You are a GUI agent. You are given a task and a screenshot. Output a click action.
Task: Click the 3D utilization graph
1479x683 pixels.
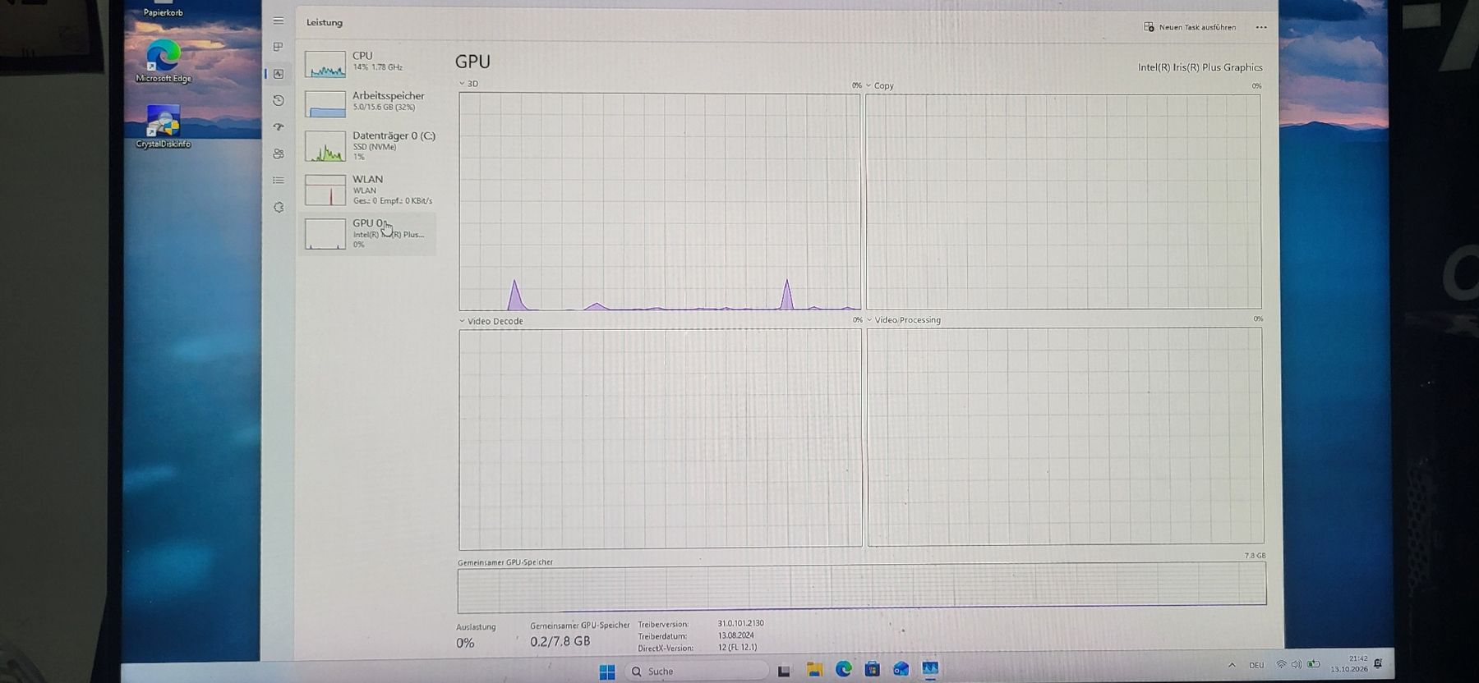[x=660, y=201]
